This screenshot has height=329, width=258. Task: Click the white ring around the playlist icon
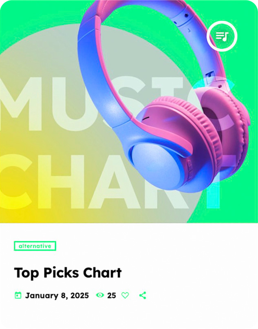coord(222,22)
